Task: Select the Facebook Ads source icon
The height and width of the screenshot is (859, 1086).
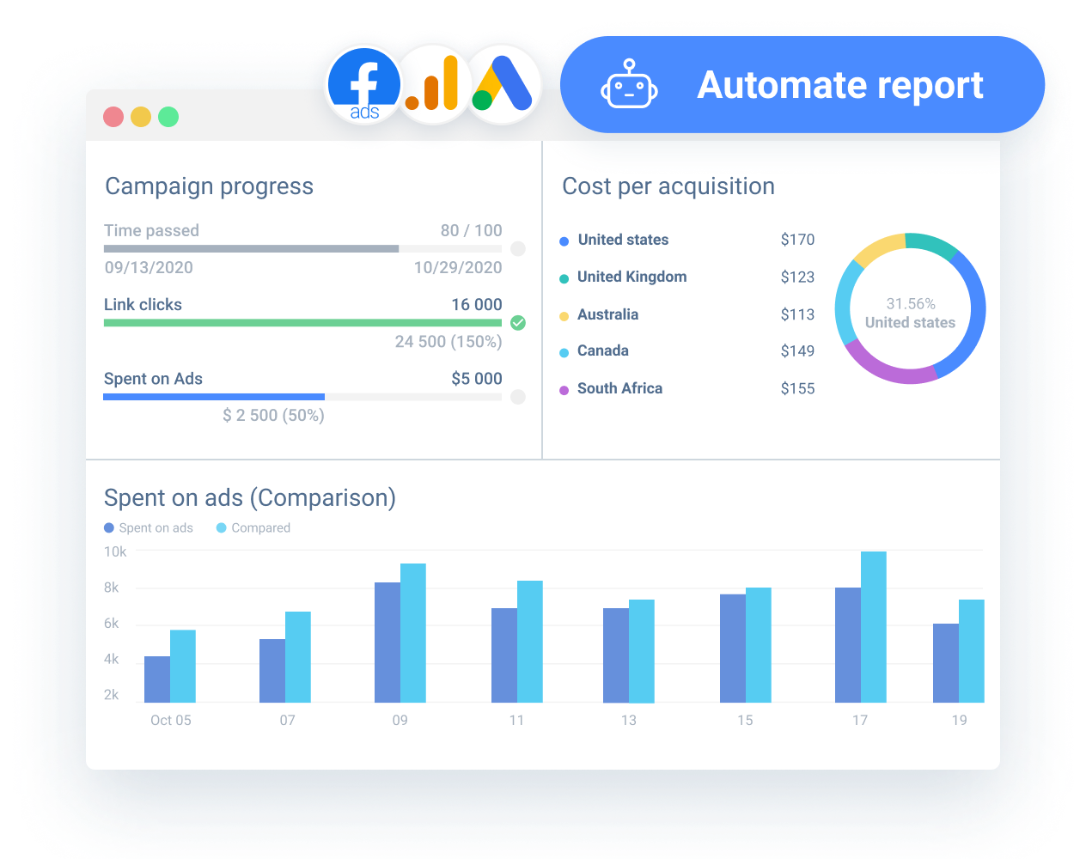Action: coord(363,83)
